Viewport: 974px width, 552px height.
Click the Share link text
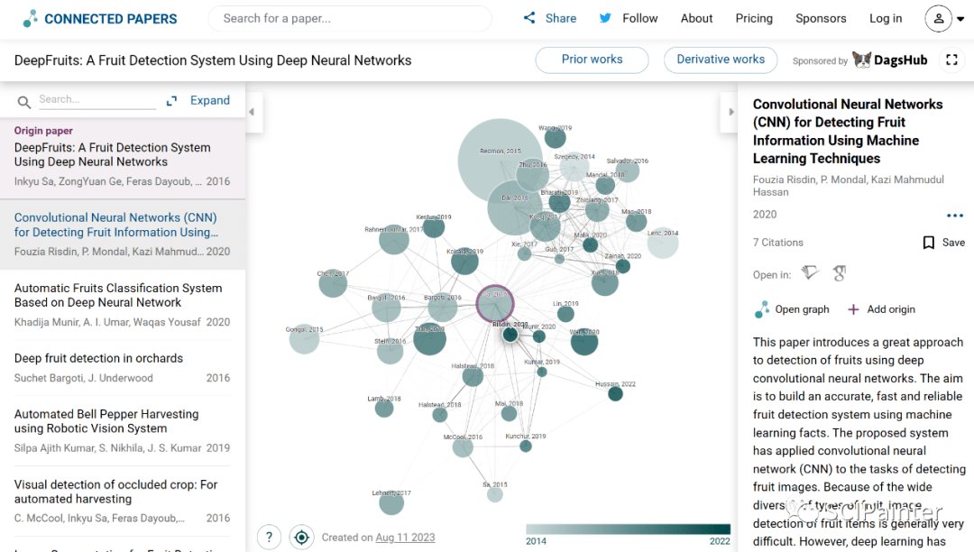[561, 19]
